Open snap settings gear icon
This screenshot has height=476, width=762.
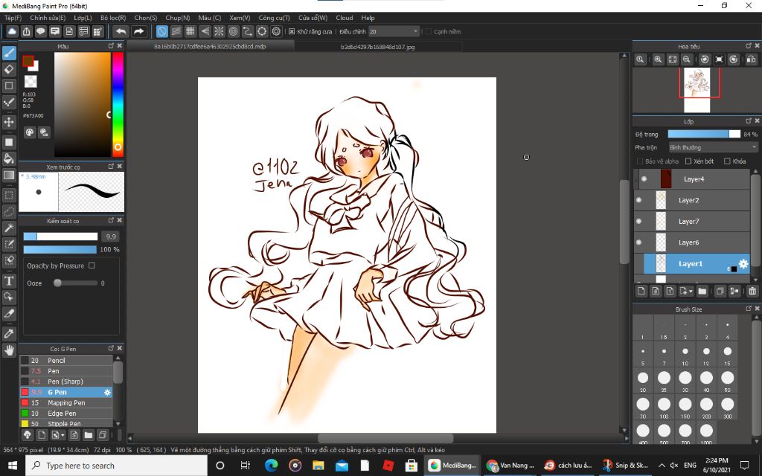coord(276,31)
